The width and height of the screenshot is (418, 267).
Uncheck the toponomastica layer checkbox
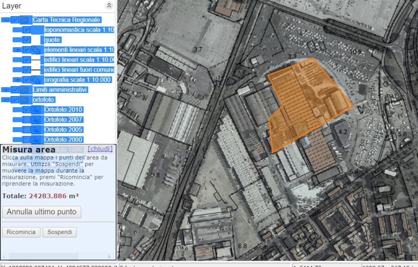(x=27, y=30)
